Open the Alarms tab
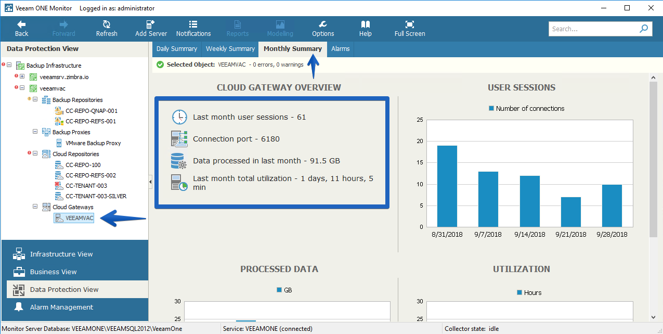Screen dimensions: 663x334 (341, 49)
